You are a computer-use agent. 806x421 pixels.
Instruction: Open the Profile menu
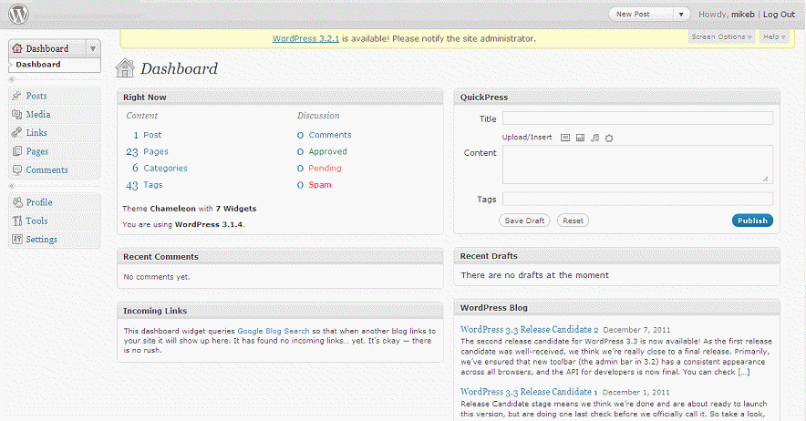coord(39,202)
